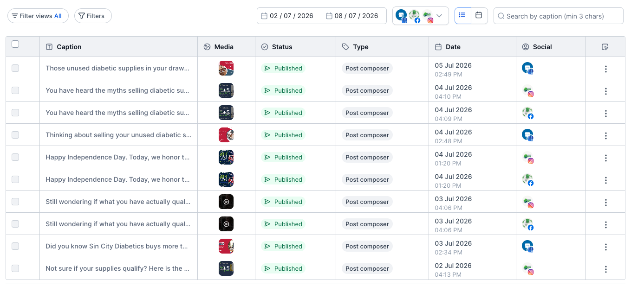
Task: Open the video thumbnail of the Instagram 'Still wondering' post
Action: [x=226, y=202]
